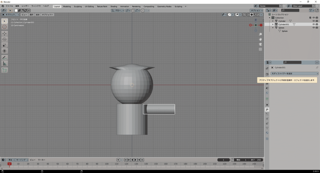This screenshot has height=173, width=320.
Task: Open the Object properties tab
Action: pyautogui.click(x=267, y=105)
